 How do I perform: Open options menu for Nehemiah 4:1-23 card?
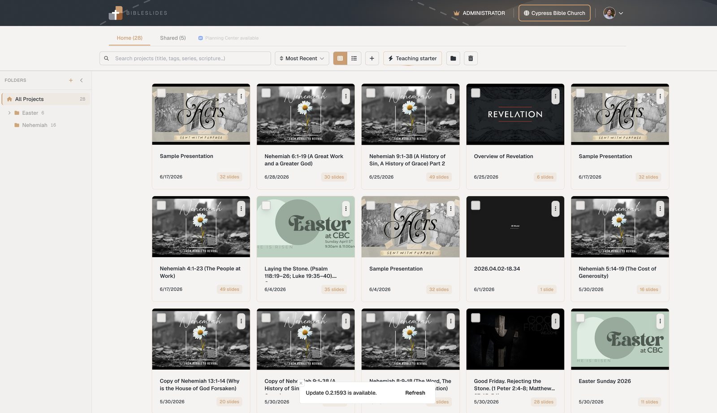tap(241, 209)
